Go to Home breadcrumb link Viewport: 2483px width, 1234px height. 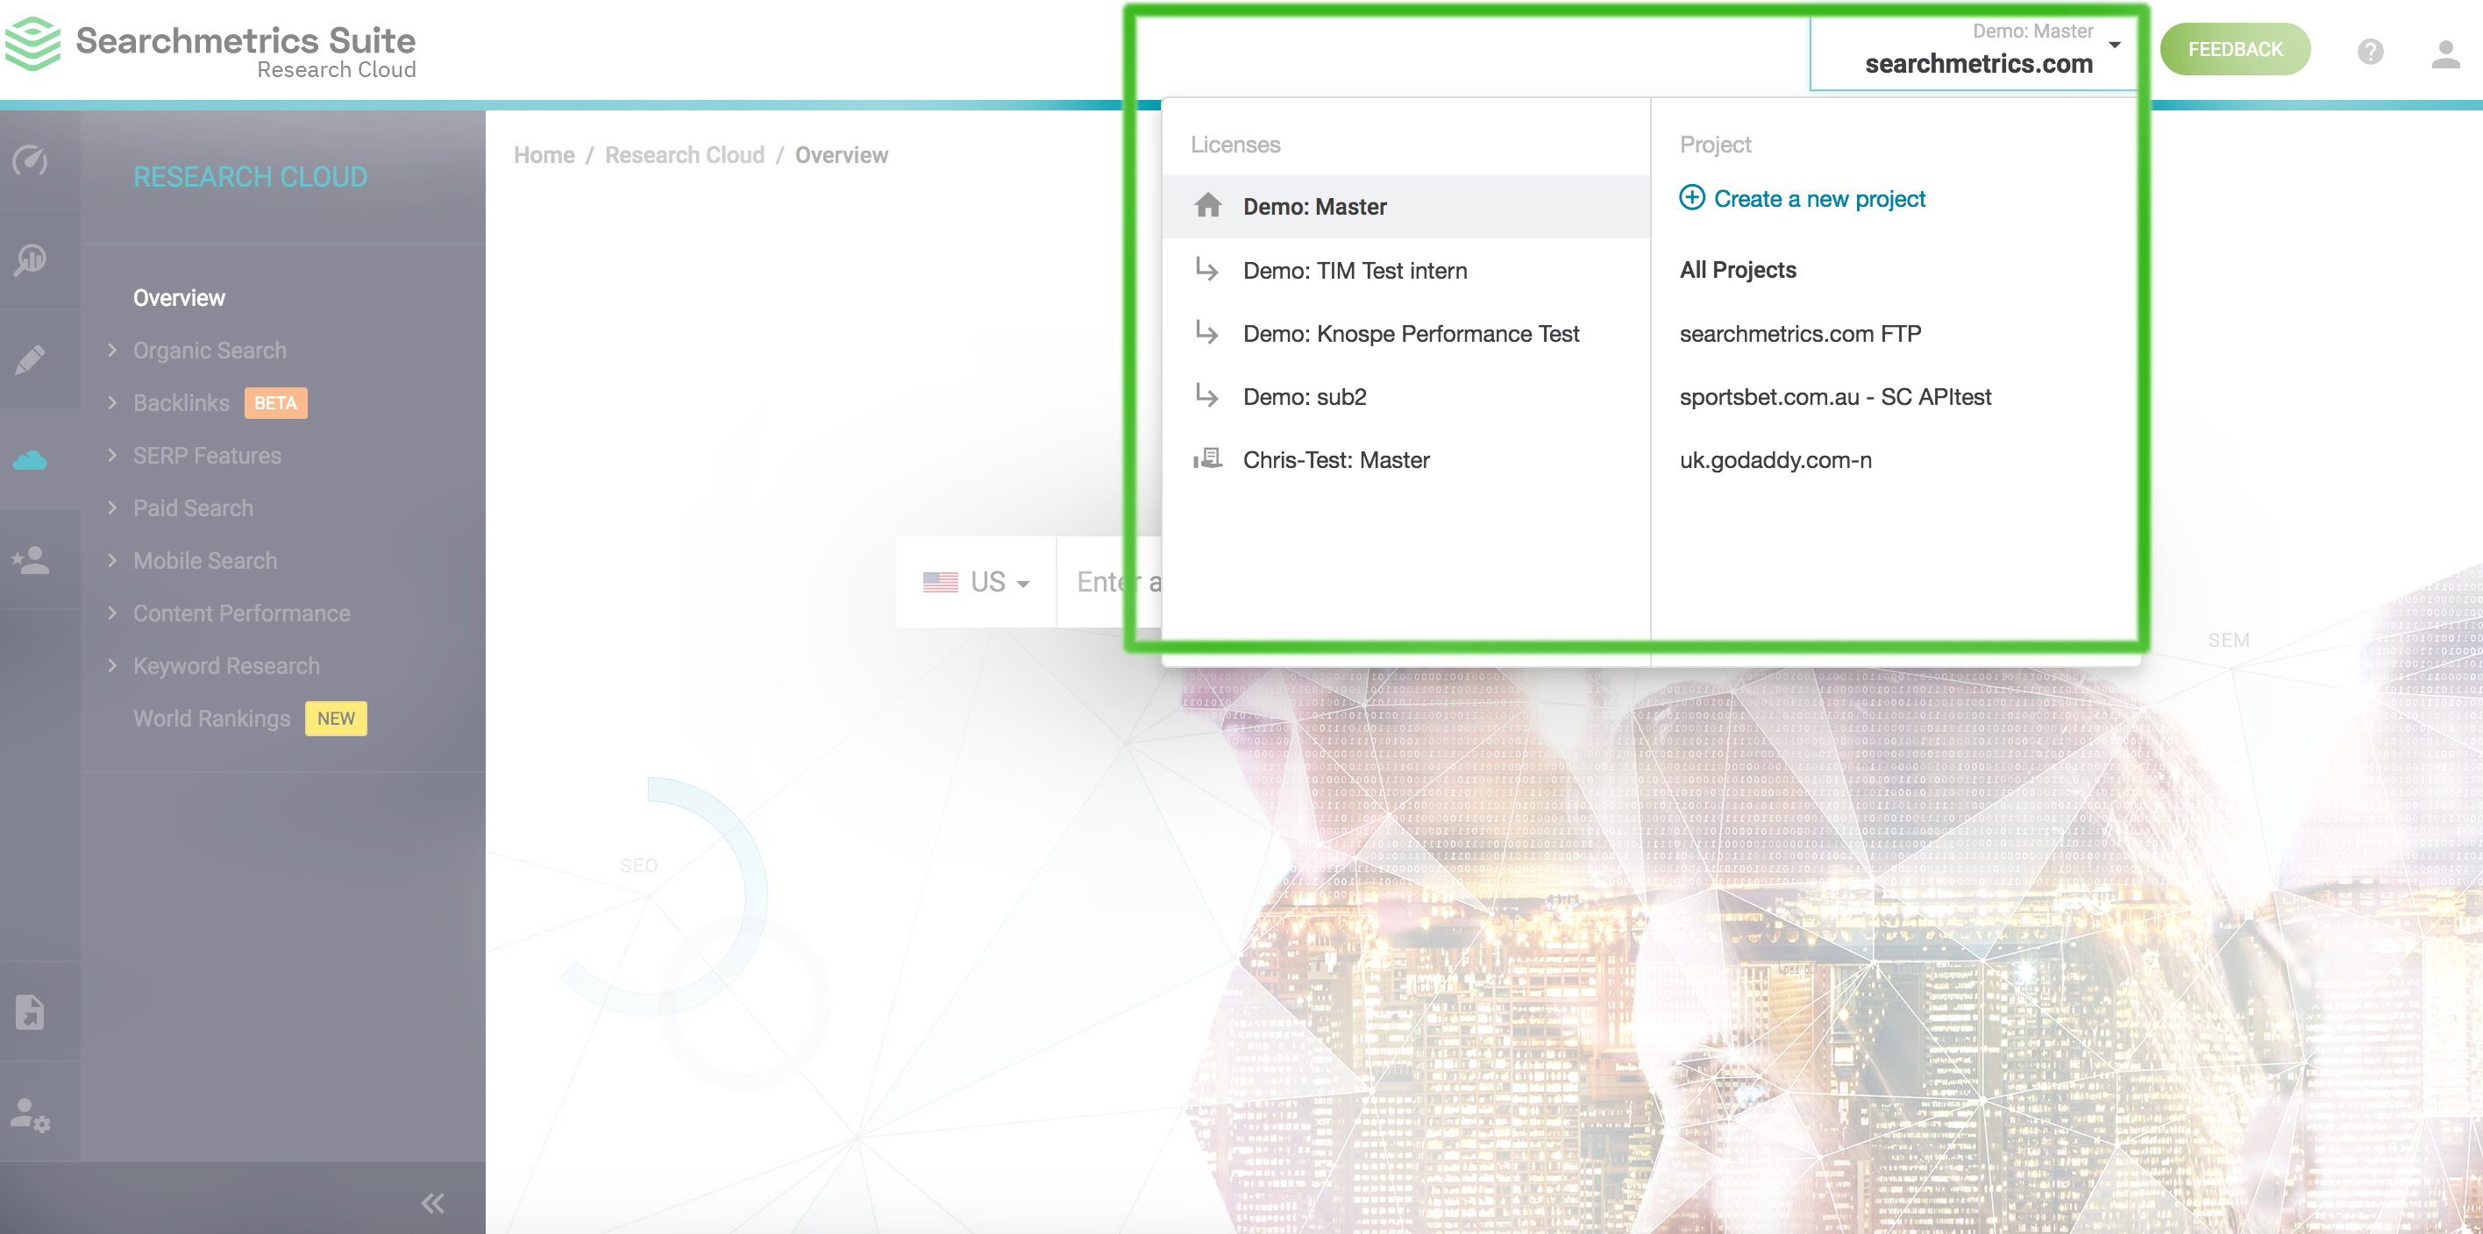click(544, 155)
